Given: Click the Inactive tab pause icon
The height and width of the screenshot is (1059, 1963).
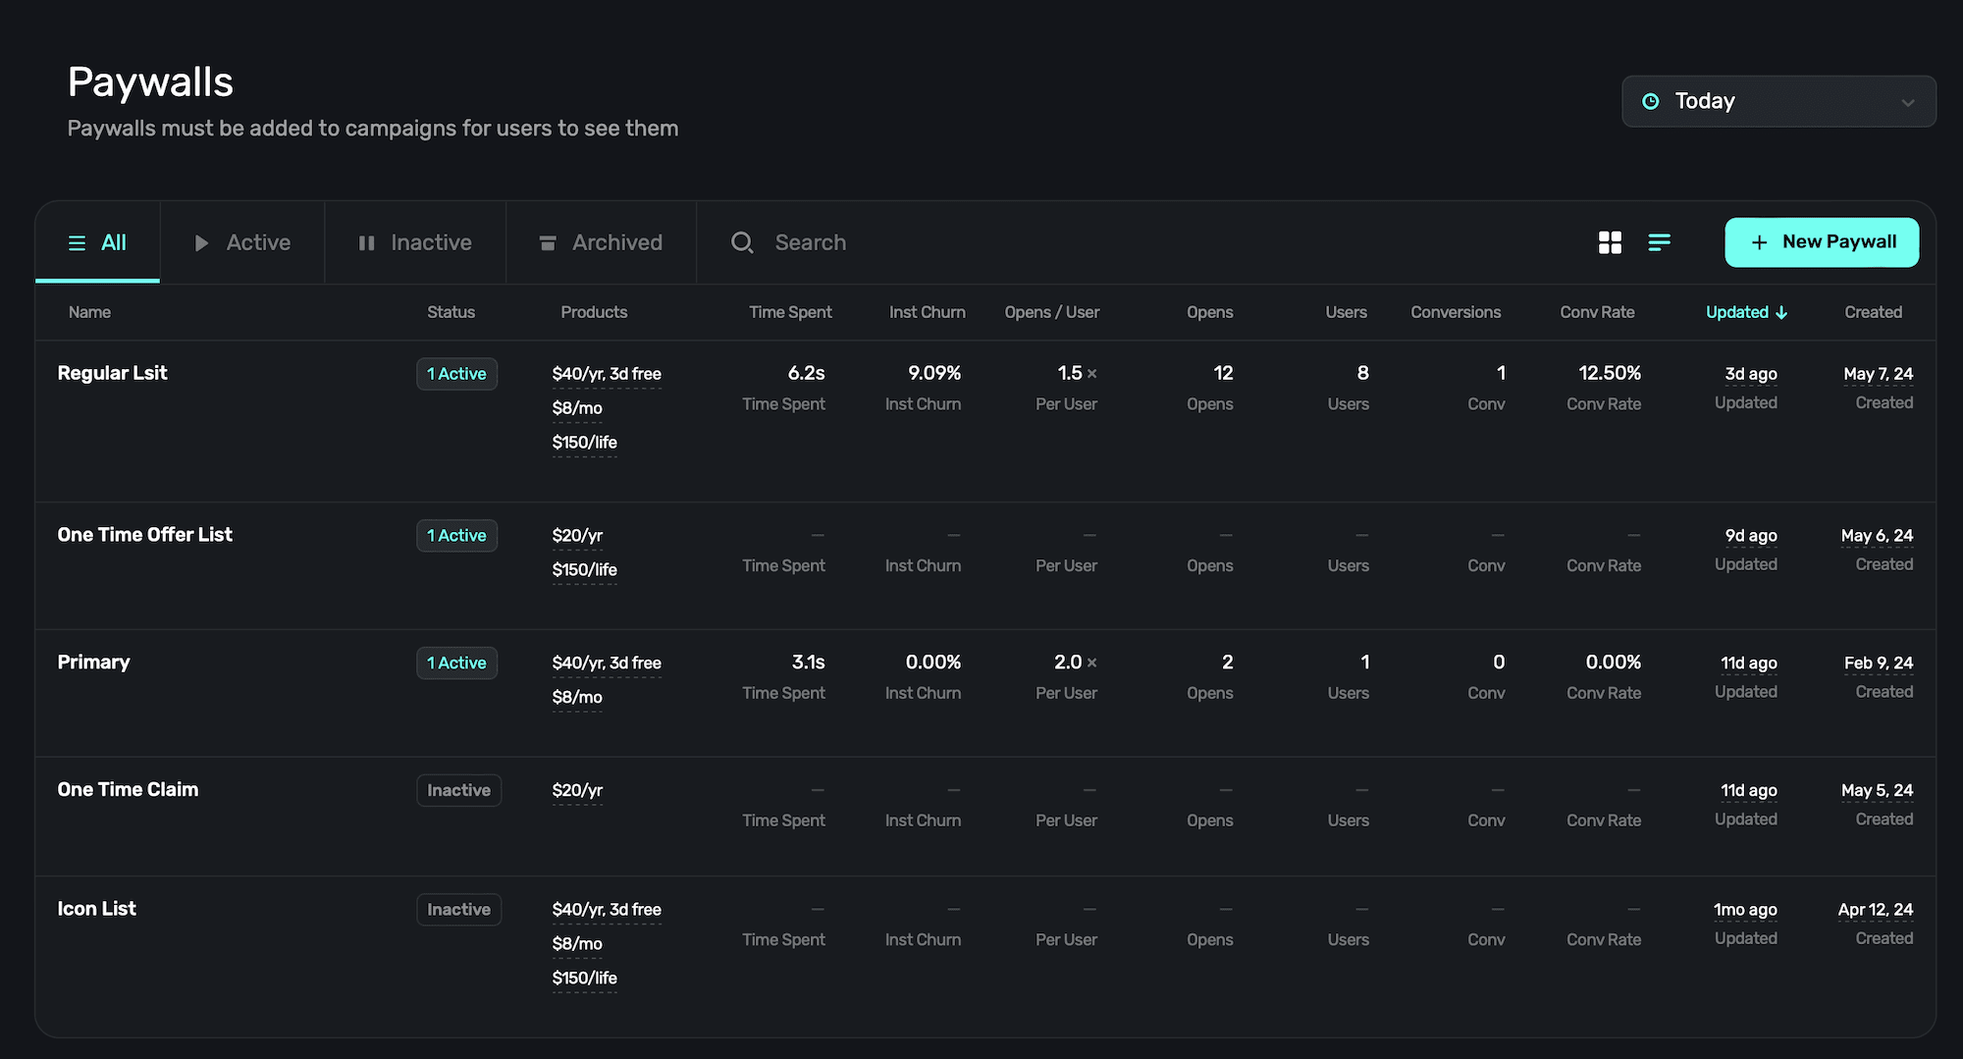Looking at the screenshot, I should (x=366, y=242).
